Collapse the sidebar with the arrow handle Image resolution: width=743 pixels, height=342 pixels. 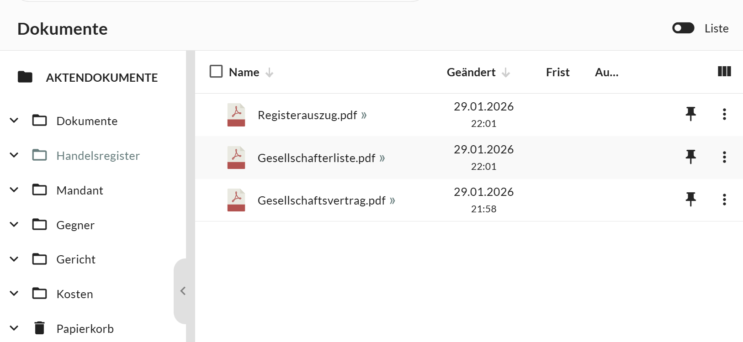pyautogui.click(x=183, y=291)
